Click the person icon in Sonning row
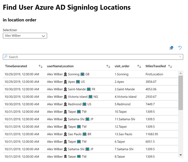Image resolution: width=188 pixels, height=162 pixels. (x=65, y=74)
